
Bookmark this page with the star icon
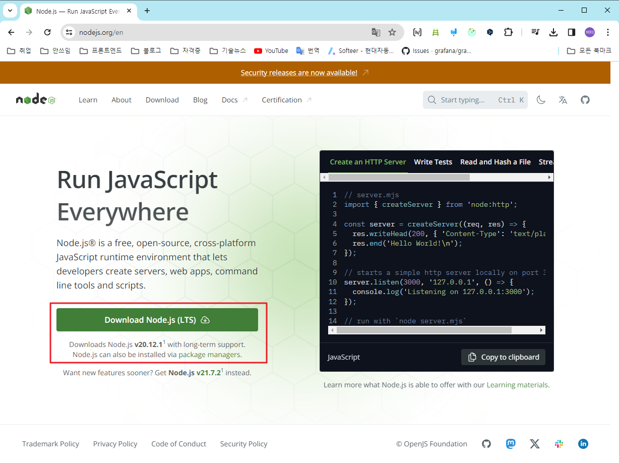[392, 32]
